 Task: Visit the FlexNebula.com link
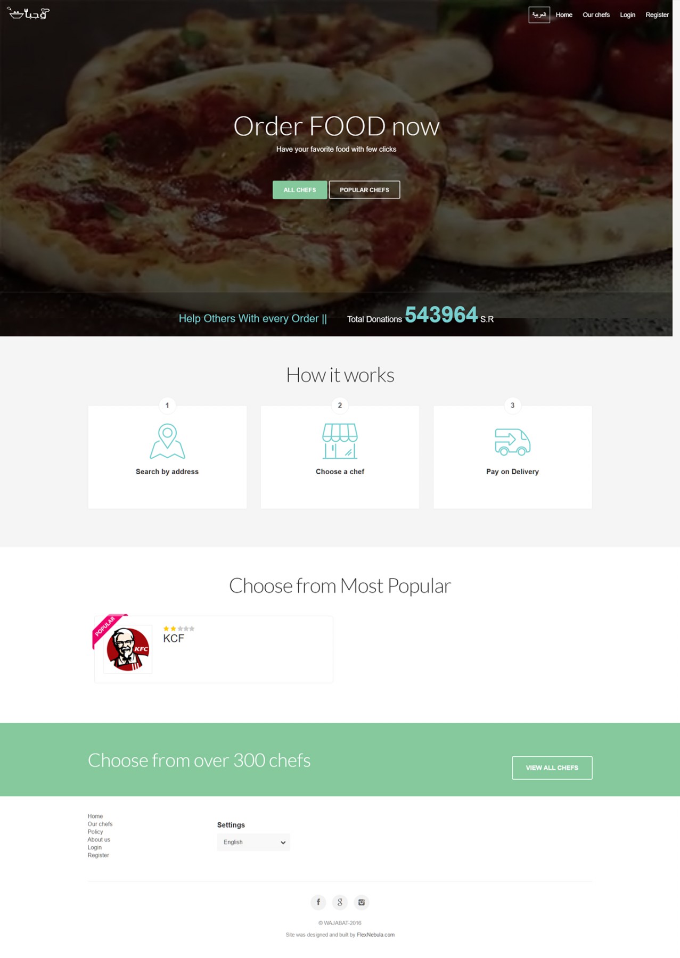click(x=375, y=935)
